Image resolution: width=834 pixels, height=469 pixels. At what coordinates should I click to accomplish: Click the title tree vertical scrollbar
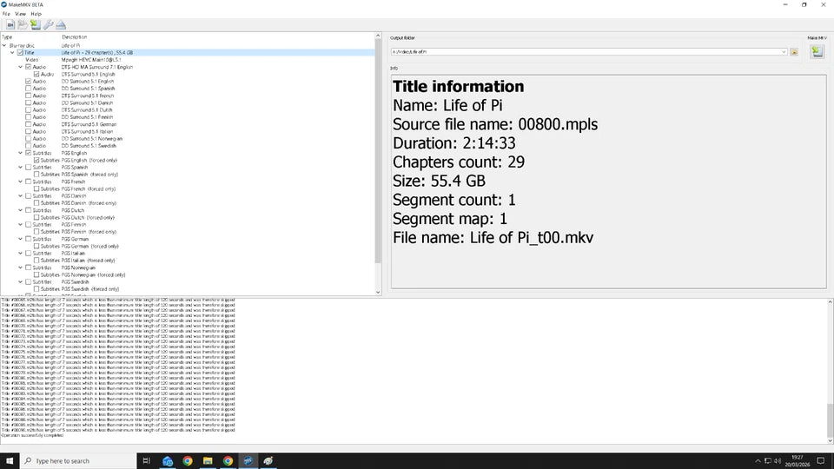coord(378,151)
